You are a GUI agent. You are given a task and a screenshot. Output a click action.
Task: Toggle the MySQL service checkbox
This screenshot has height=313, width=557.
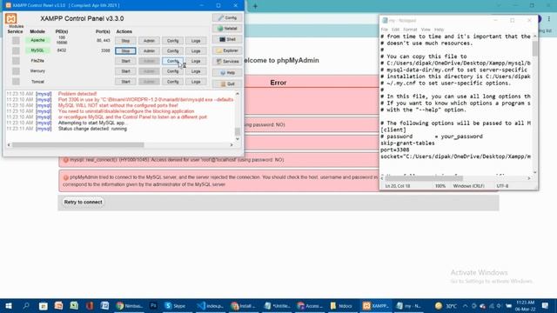pyautogui.click(x=16, y=50)
